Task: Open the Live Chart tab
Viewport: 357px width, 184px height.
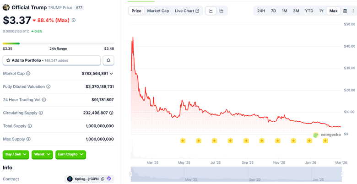Action: (187, 11)
